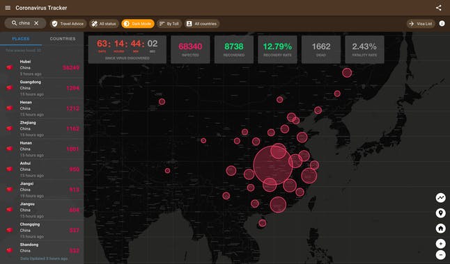Screen dimensions: 450x264
Task: Zoom in on the map
Action: pyautogui.click(x=440, y=244)
